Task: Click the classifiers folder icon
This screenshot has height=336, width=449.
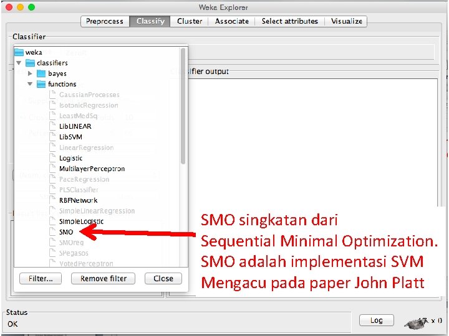Action: pos(30,63)
